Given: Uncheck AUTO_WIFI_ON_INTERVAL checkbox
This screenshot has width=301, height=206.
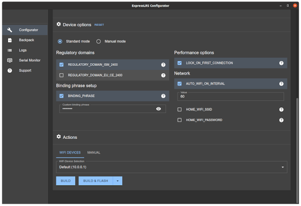Looking at the screenshot, I should 180,84.
